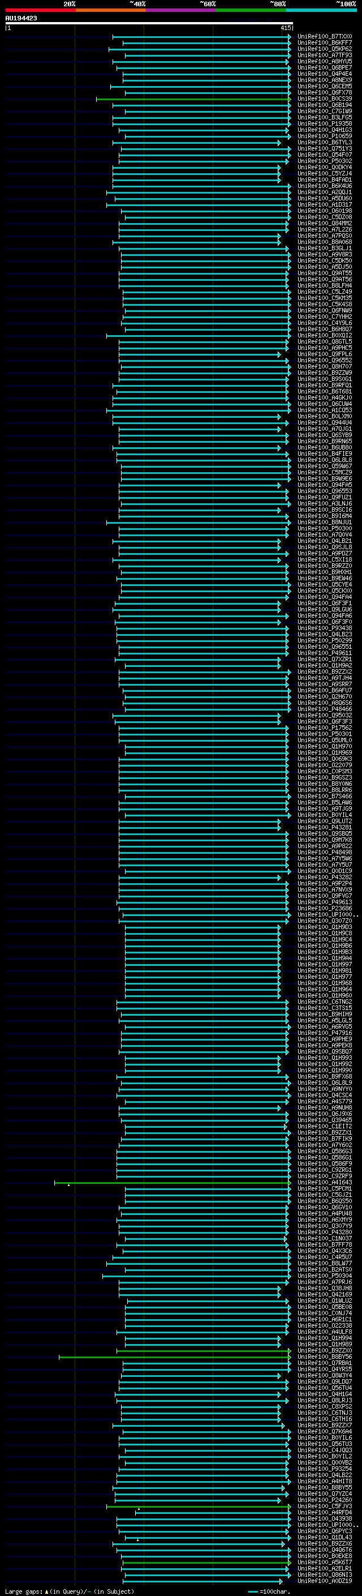
Task: Select the UniRef100_Q6B194 label
Action: click(x=324, y=105)
